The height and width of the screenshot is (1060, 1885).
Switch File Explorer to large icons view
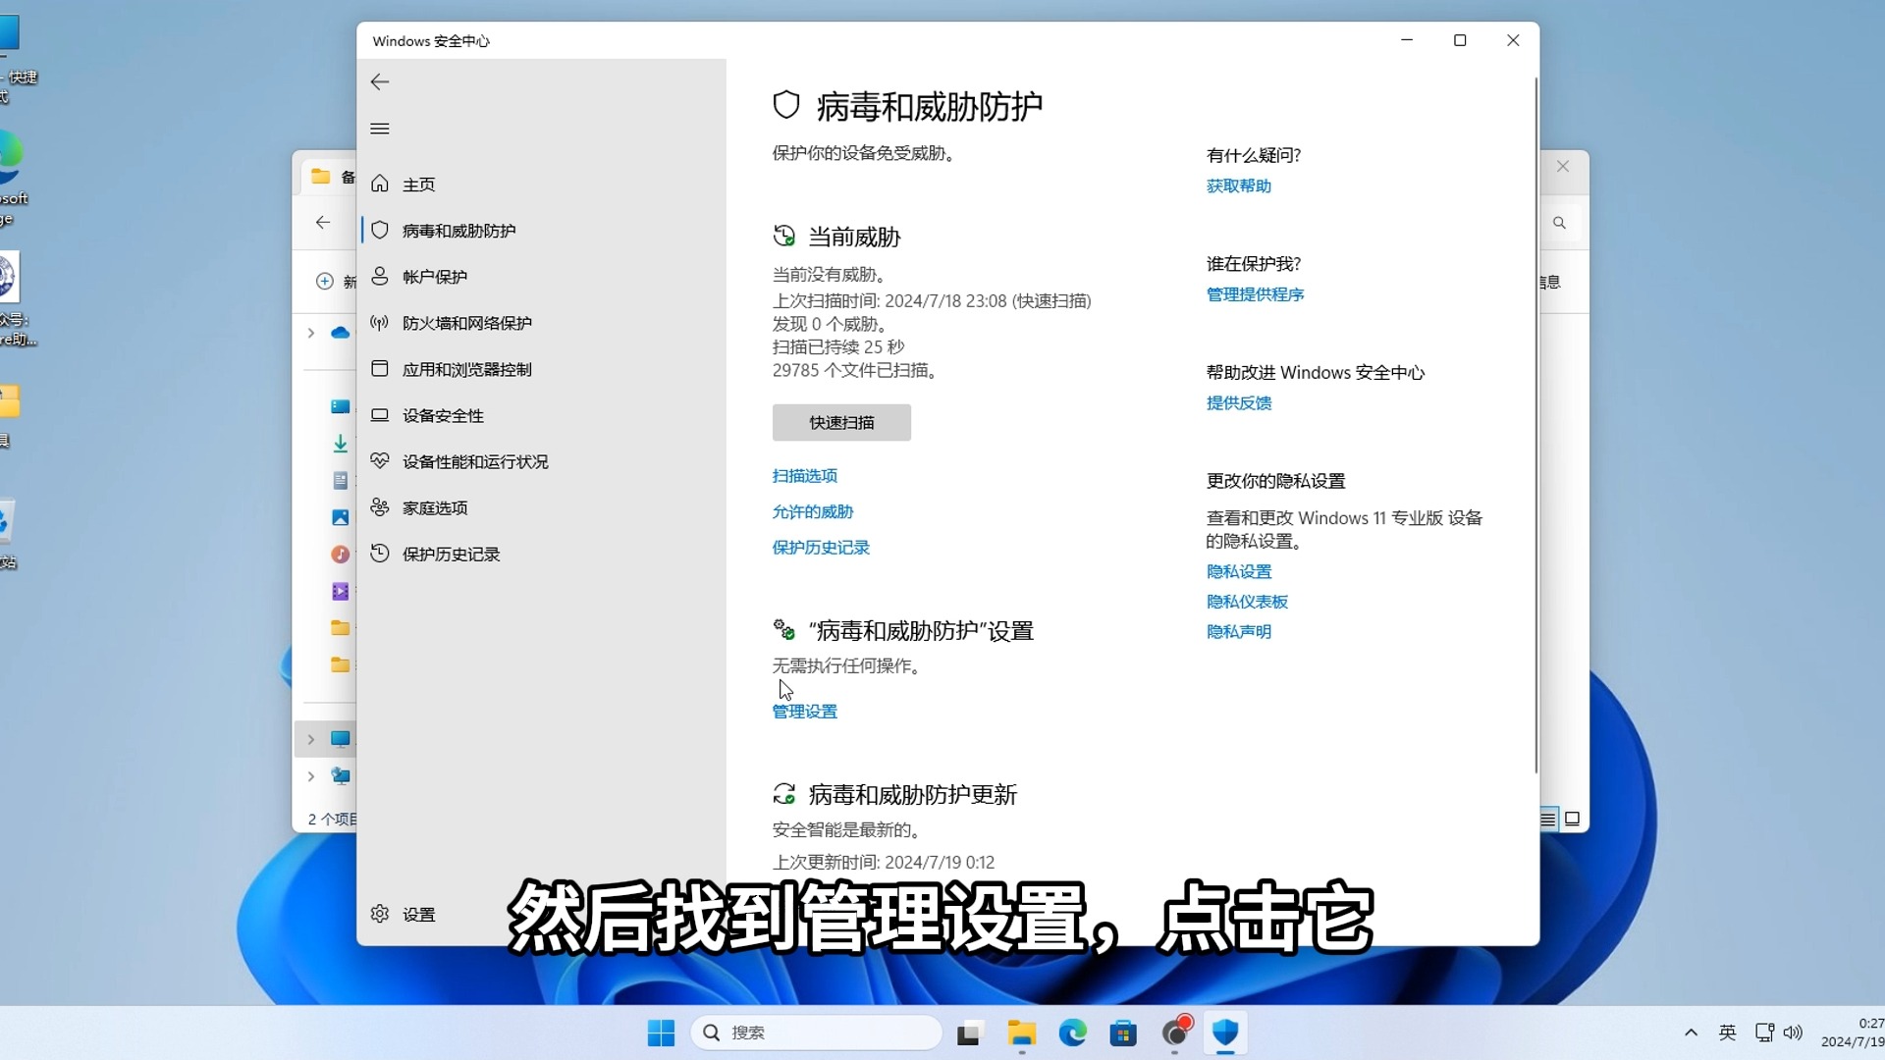(x=1573, y=819)
